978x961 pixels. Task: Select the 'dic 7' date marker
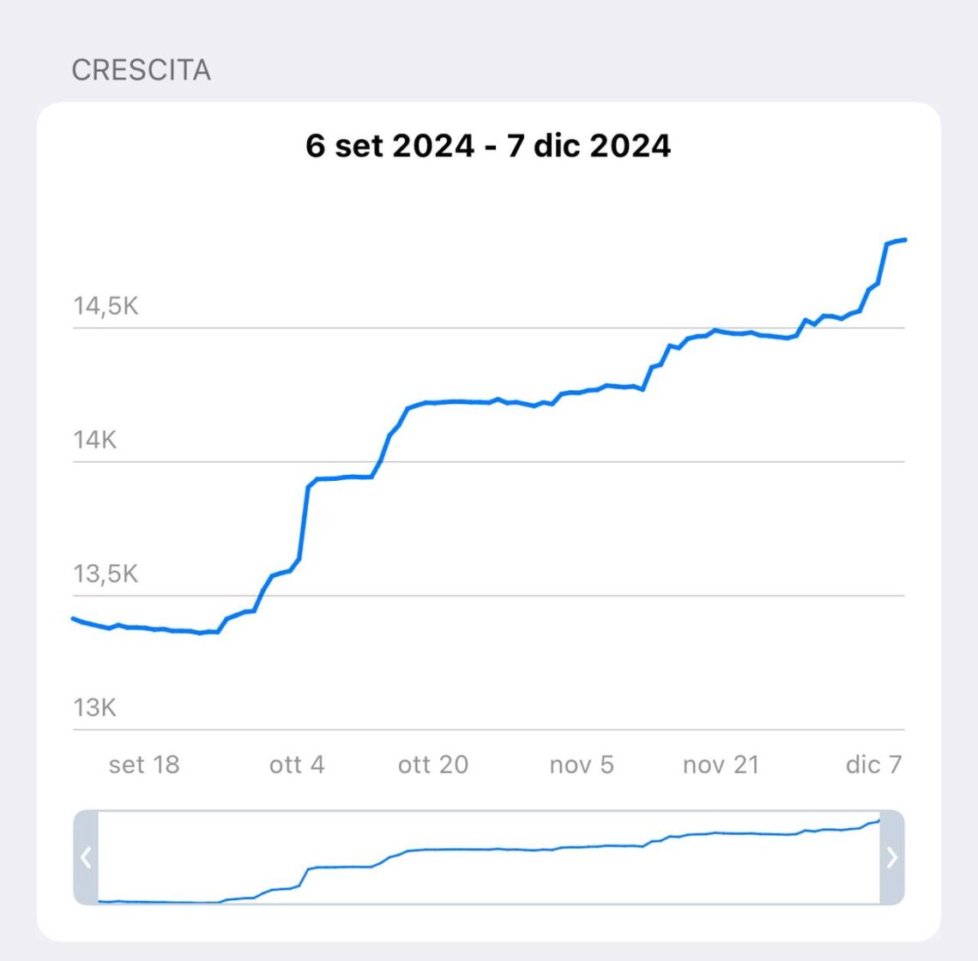click(873, 765)
